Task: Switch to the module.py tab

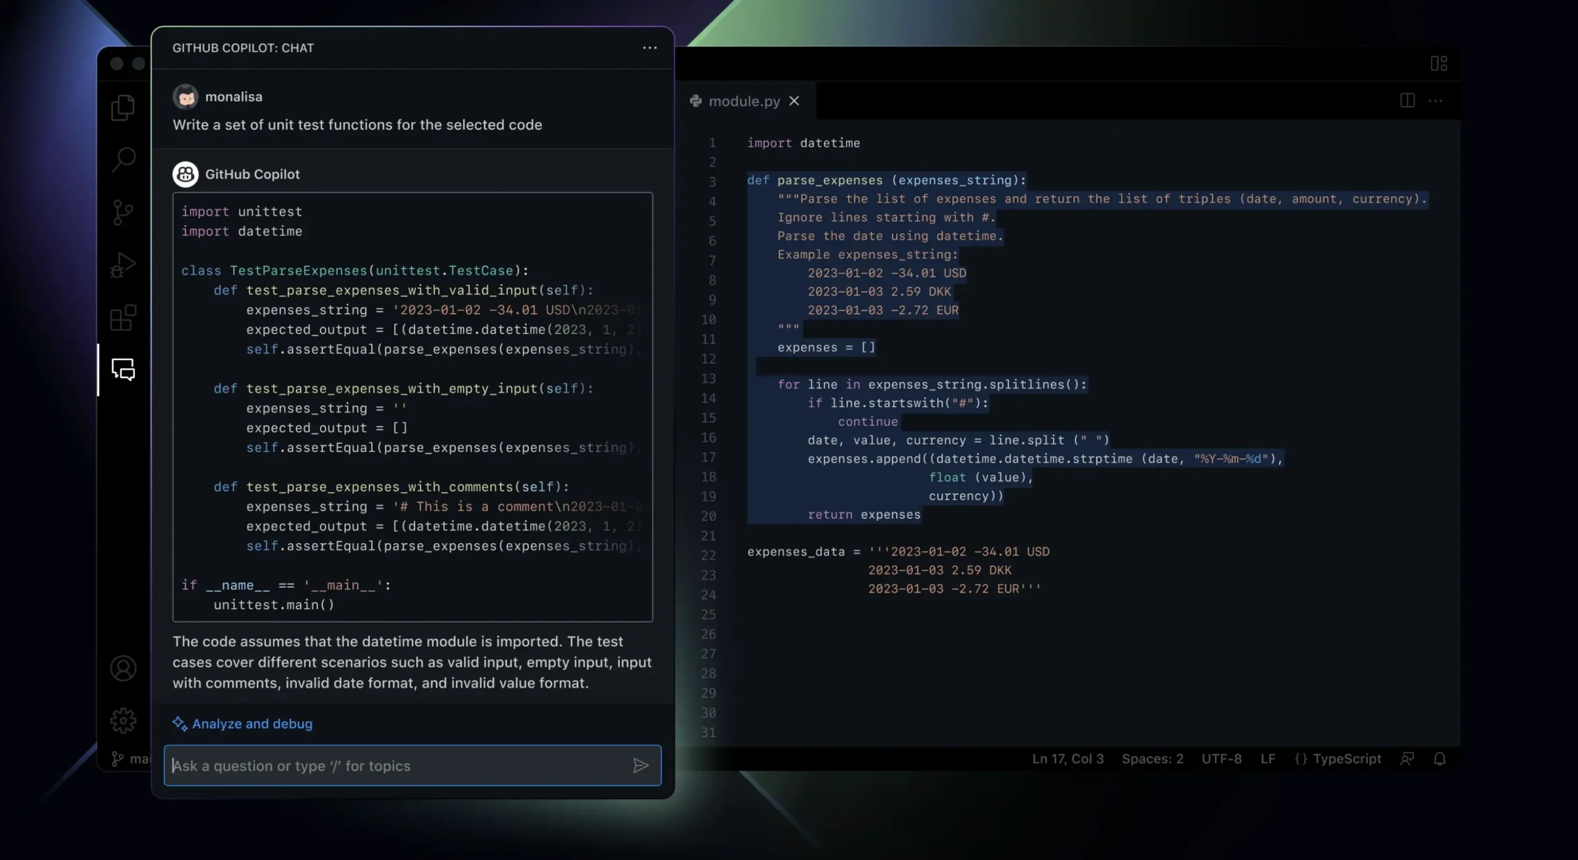Action: click(743, 101)
